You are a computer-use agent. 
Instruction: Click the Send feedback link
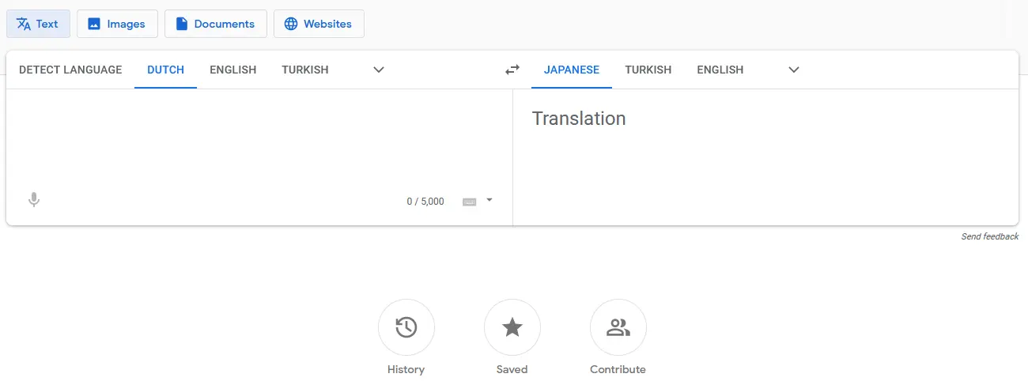click(x=989, y=236)
